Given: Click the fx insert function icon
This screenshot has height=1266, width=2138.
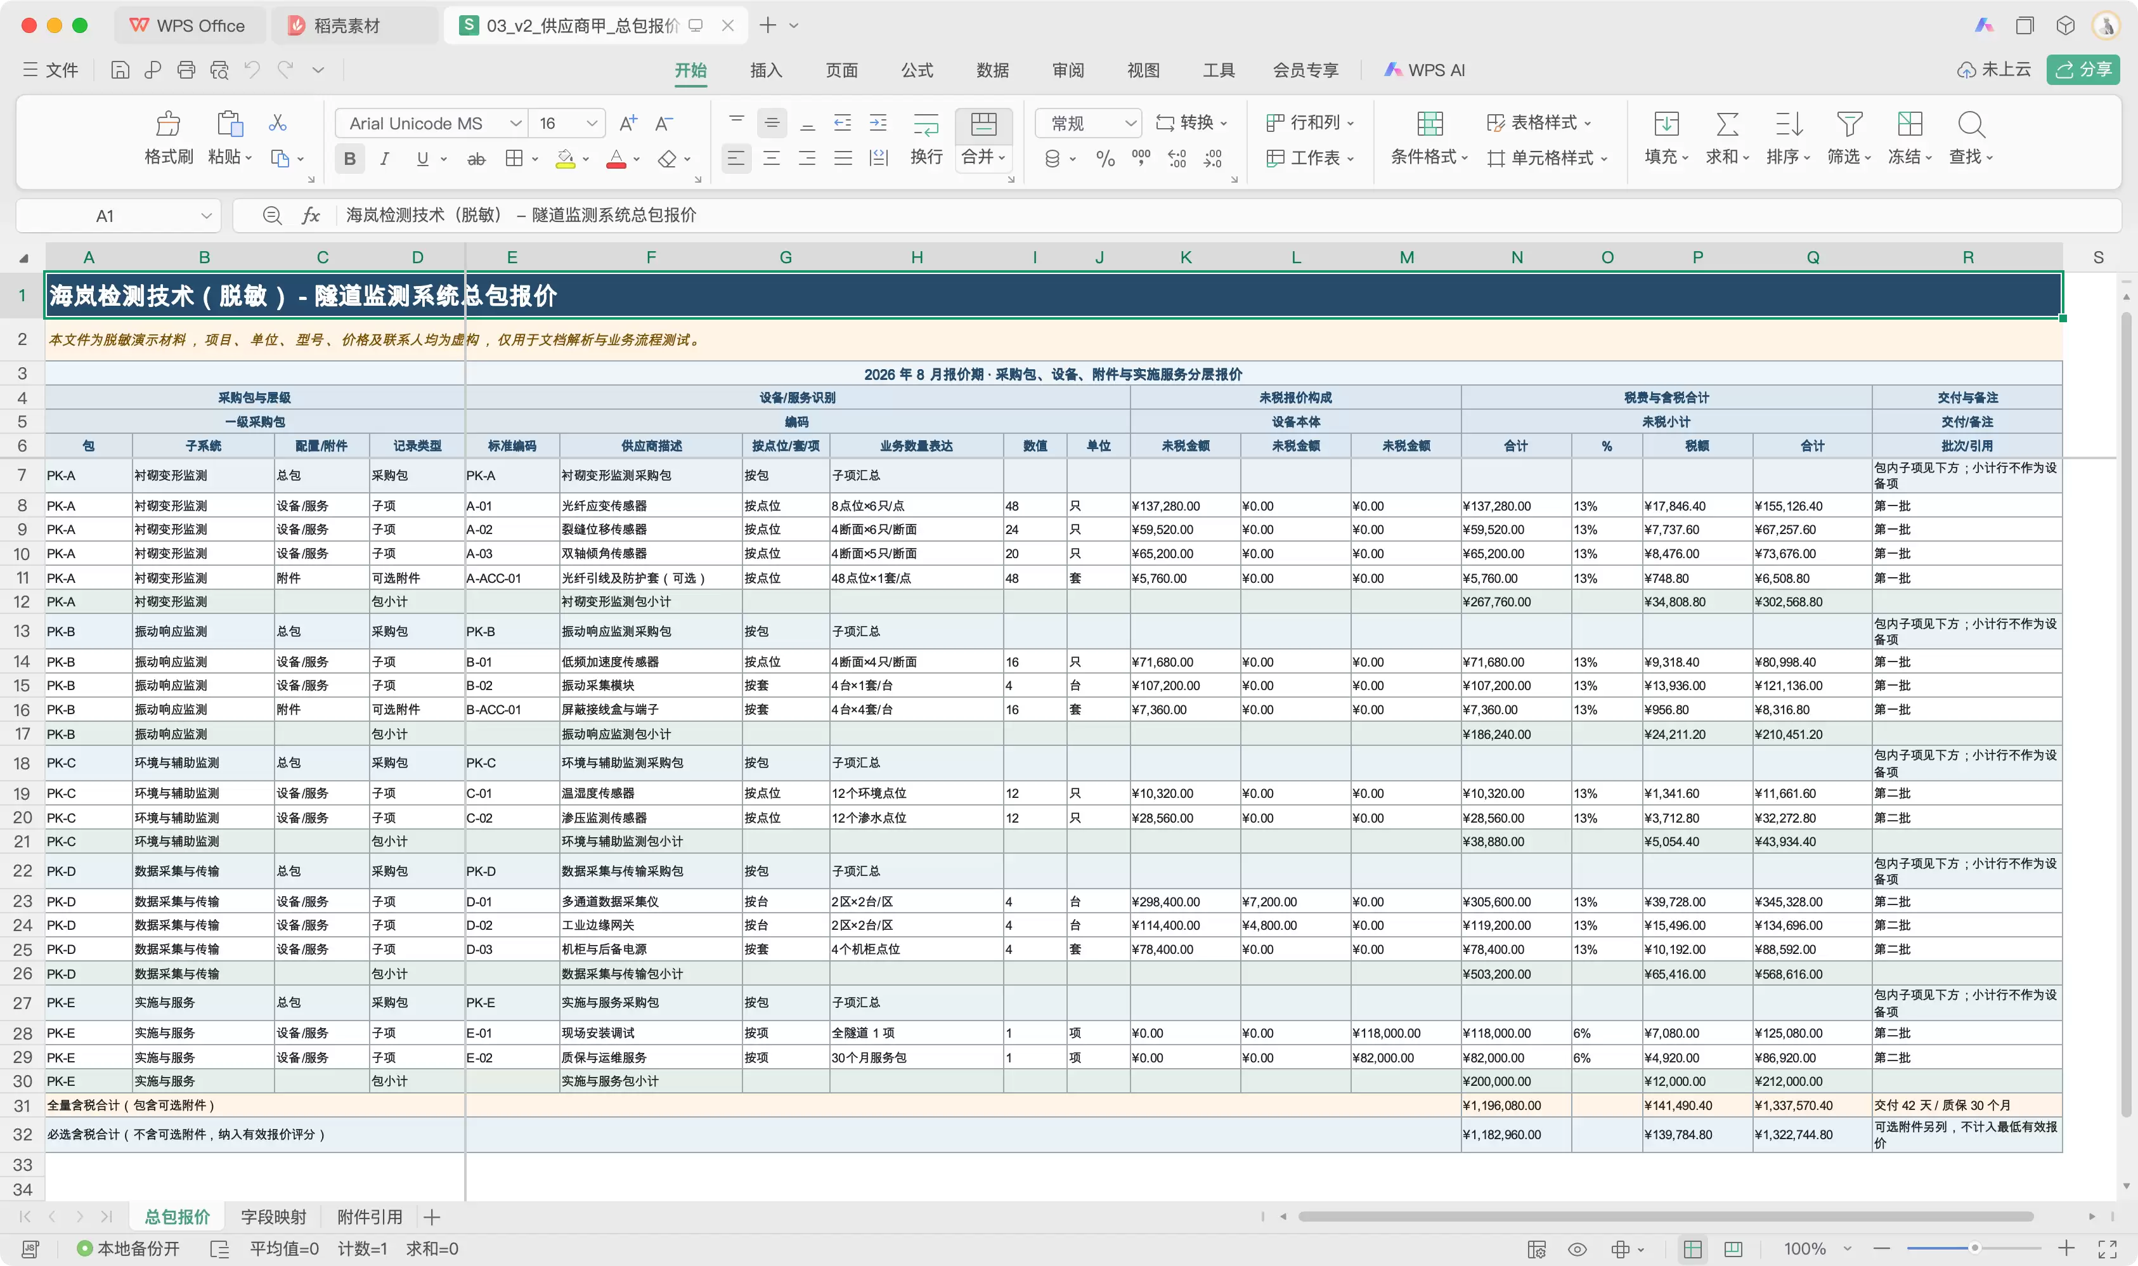Looking at the screenshot, I should (311, 216).
